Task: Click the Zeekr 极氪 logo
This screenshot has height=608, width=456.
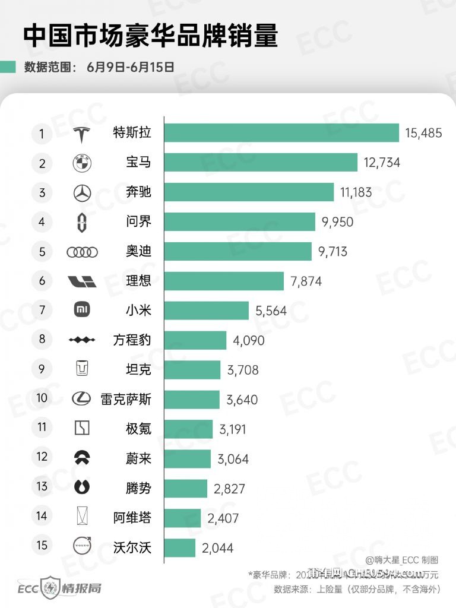Action: tap(82, 427)
